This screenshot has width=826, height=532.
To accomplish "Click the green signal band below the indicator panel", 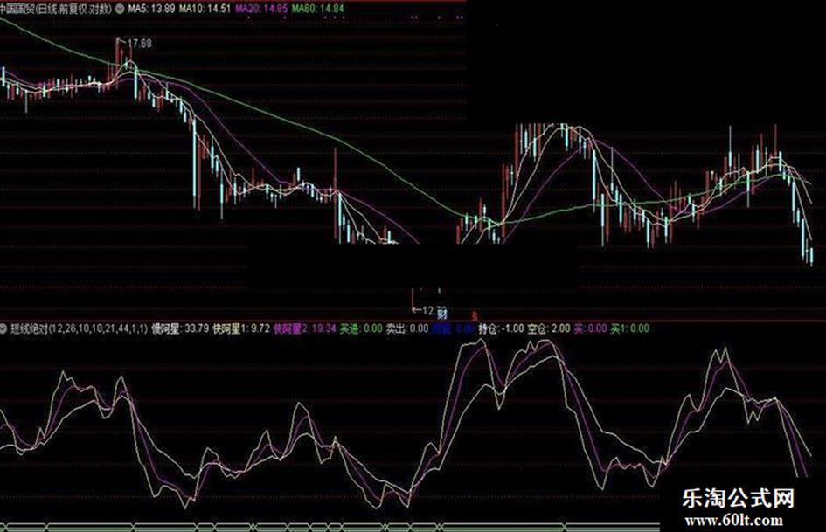I will click(x=330, y=527).
